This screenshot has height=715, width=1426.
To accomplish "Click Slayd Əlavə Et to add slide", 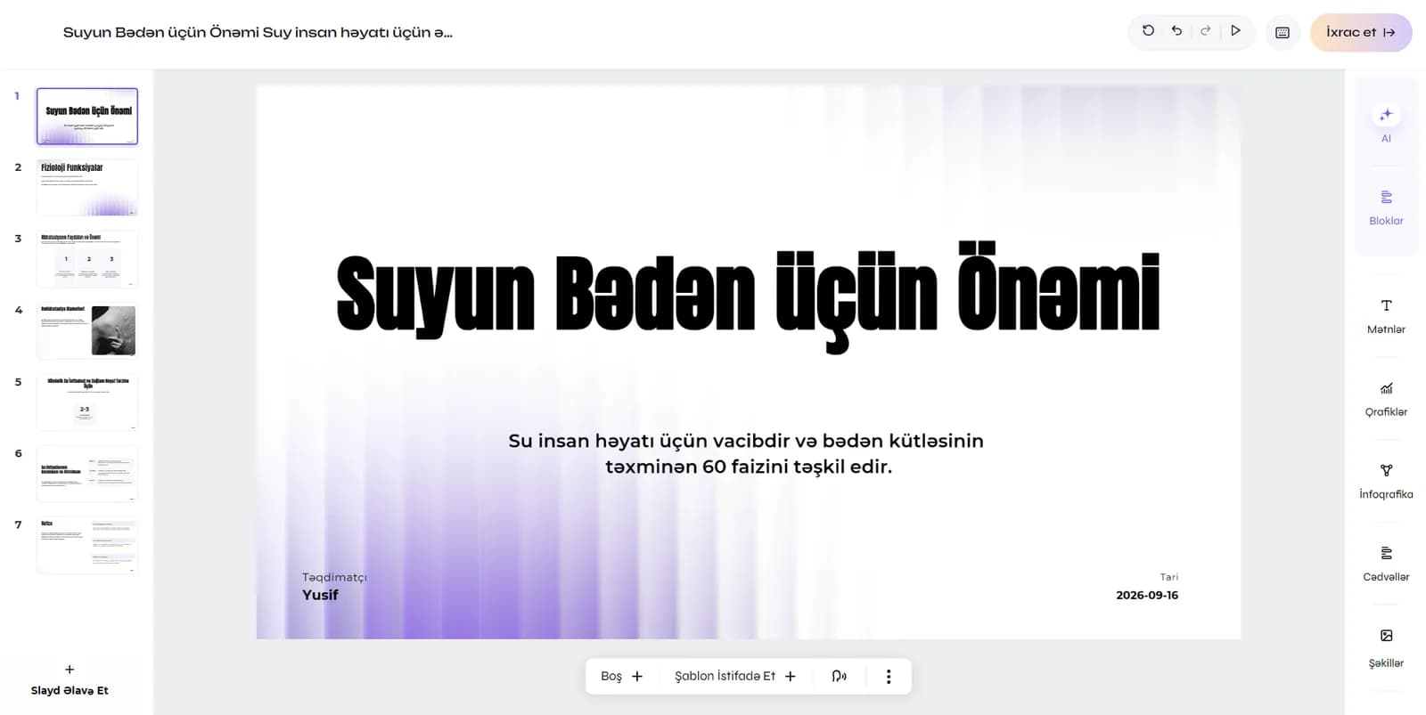I will [70, 680].
